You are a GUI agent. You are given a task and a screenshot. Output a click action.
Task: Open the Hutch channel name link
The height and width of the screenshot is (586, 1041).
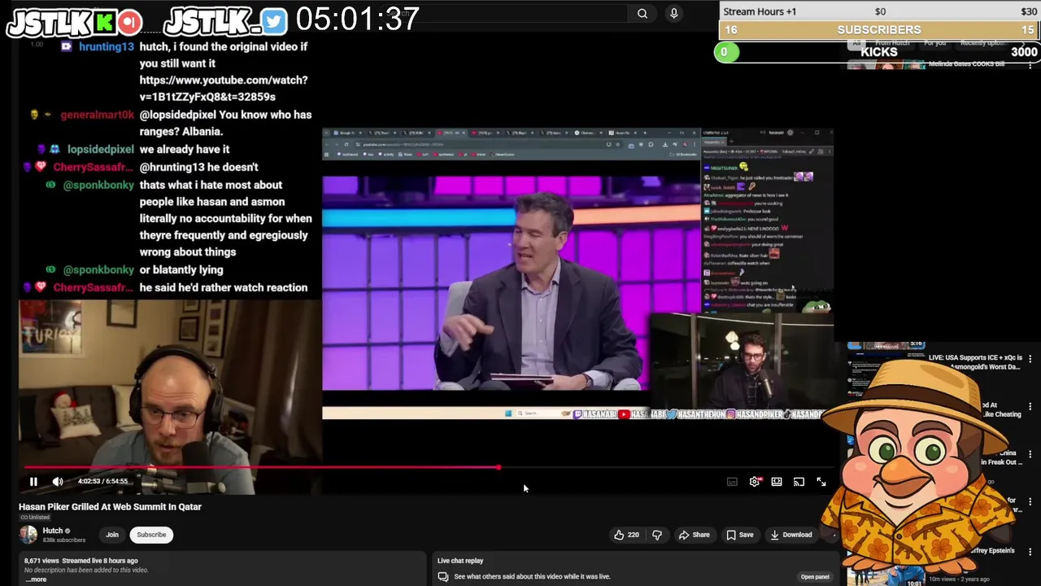coord(53,531)
